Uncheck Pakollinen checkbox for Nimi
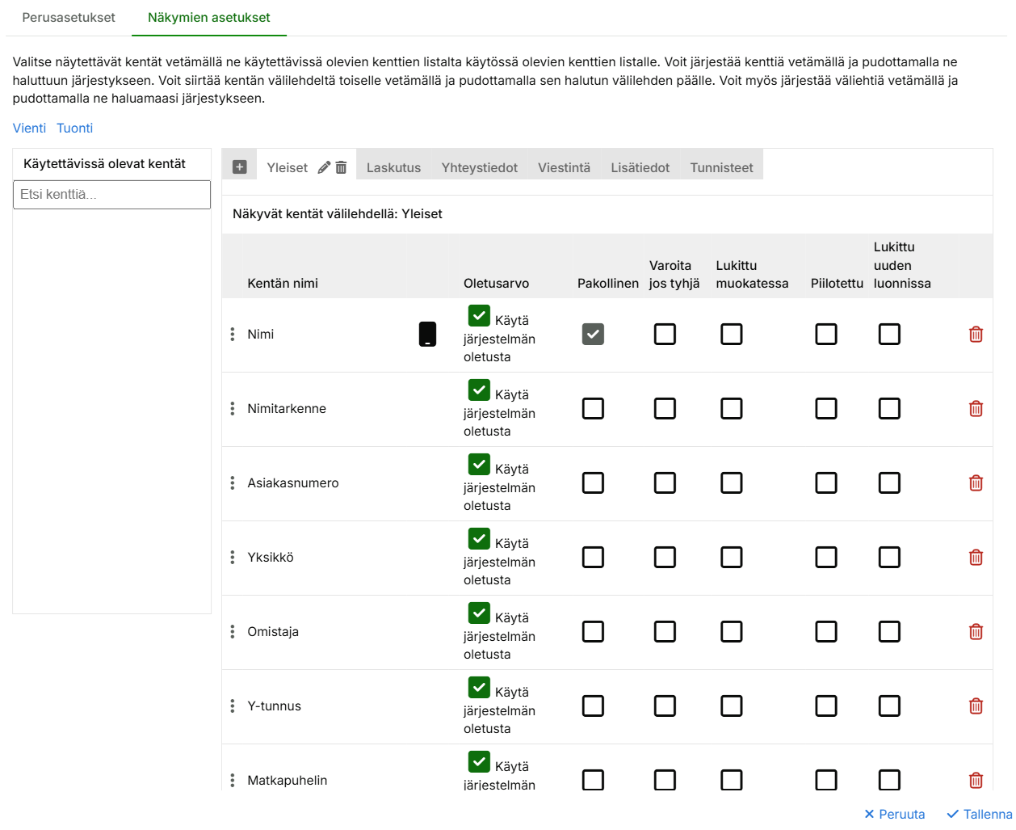This screenshot has width=1016, height=830. (x=593, y=334)
